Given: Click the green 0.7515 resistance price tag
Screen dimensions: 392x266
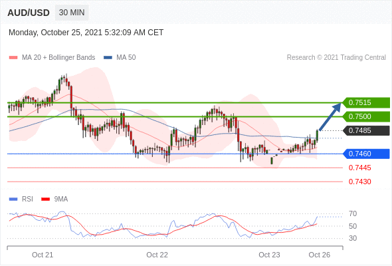Looking at the screenshot, I should coord(365,102).
